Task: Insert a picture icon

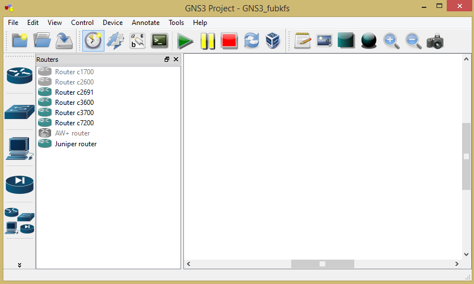Action: click(324, 41)
